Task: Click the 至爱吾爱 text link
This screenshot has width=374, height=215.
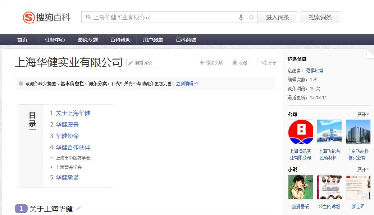Action: 301,206
